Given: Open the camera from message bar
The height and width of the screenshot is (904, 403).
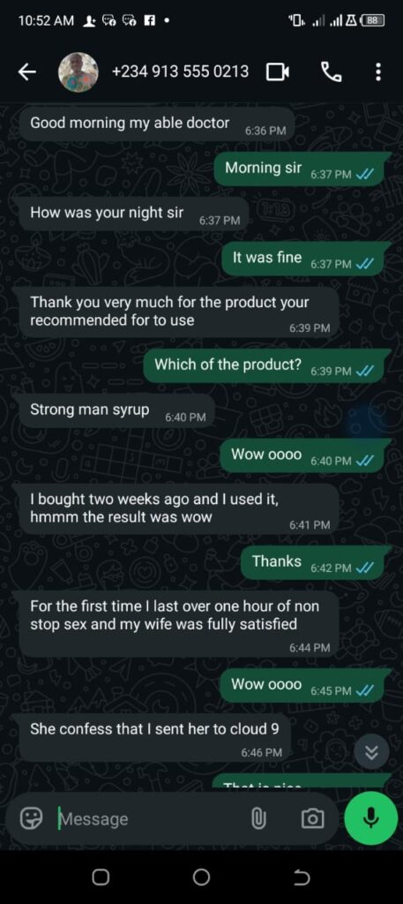Looking at the screenshot, I should tap(313, 818).
